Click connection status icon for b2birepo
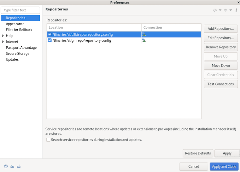The width and height of the screenshot is (240, 172). [x=144, y=34]
